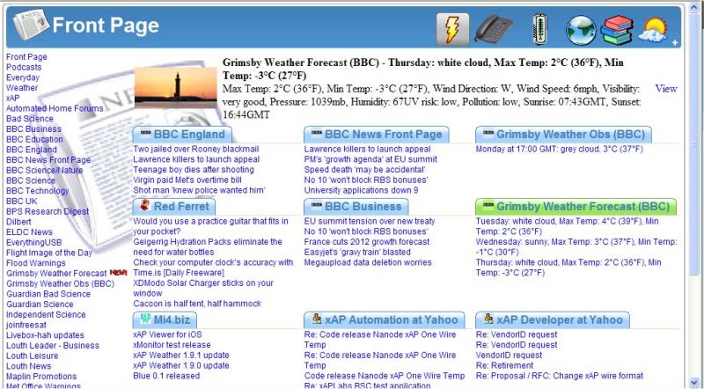Open 'Speed death may be accidental' headline
Screen dimensions: 704x389
[365, 170]
